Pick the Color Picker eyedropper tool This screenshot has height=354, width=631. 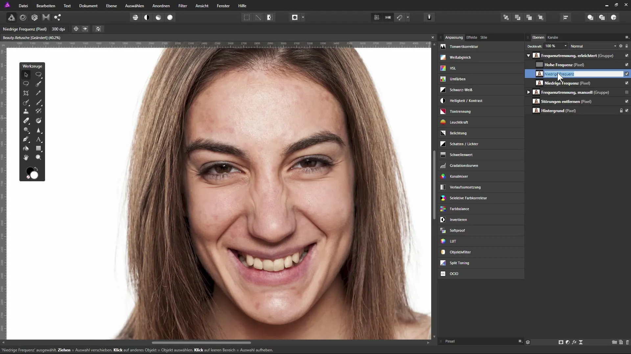coord(38,93)
